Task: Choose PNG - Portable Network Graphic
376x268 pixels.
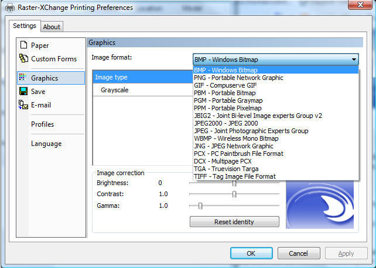Action: 276,78
